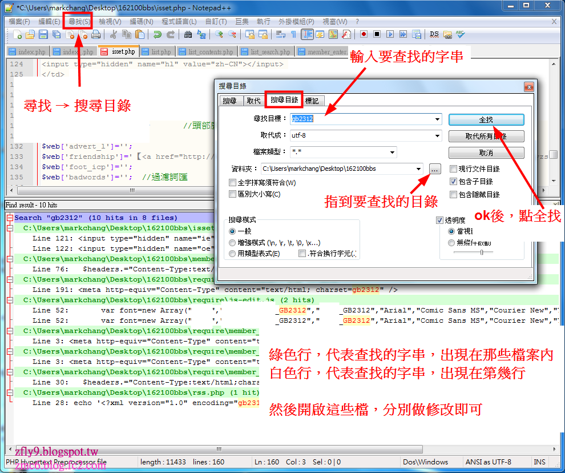Close the 搜尋目錄 dialog
The image size is (565, 473).
click(528, 87)
